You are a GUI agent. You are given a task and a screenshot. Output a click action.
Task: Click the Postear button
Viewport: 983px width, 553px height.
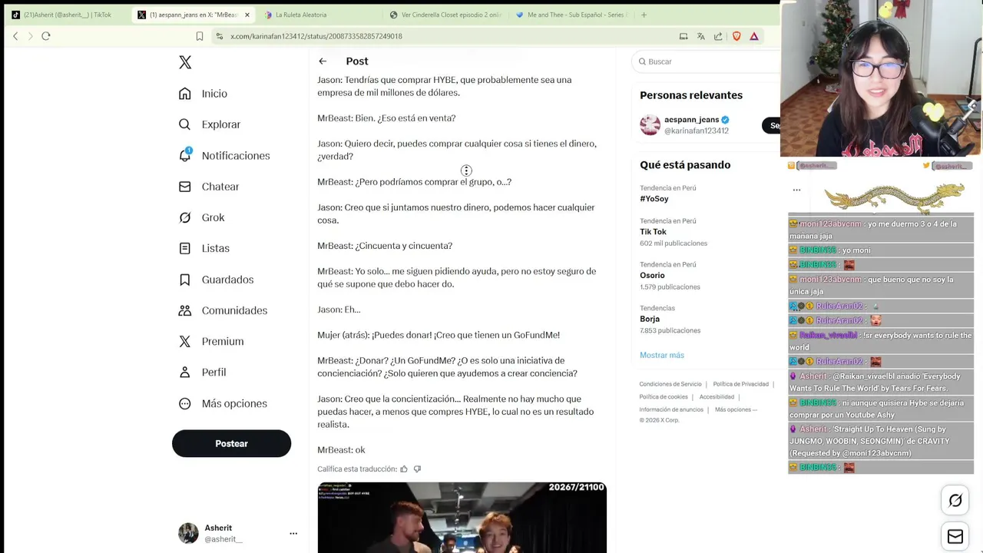(x=231, y=443)
